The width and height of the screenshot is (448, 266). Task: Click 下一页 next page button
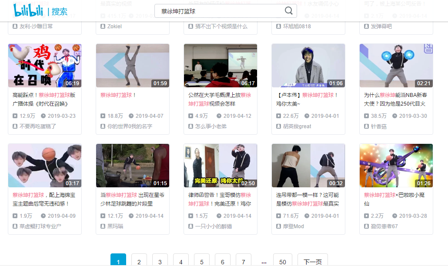click(x=313, y=259)
